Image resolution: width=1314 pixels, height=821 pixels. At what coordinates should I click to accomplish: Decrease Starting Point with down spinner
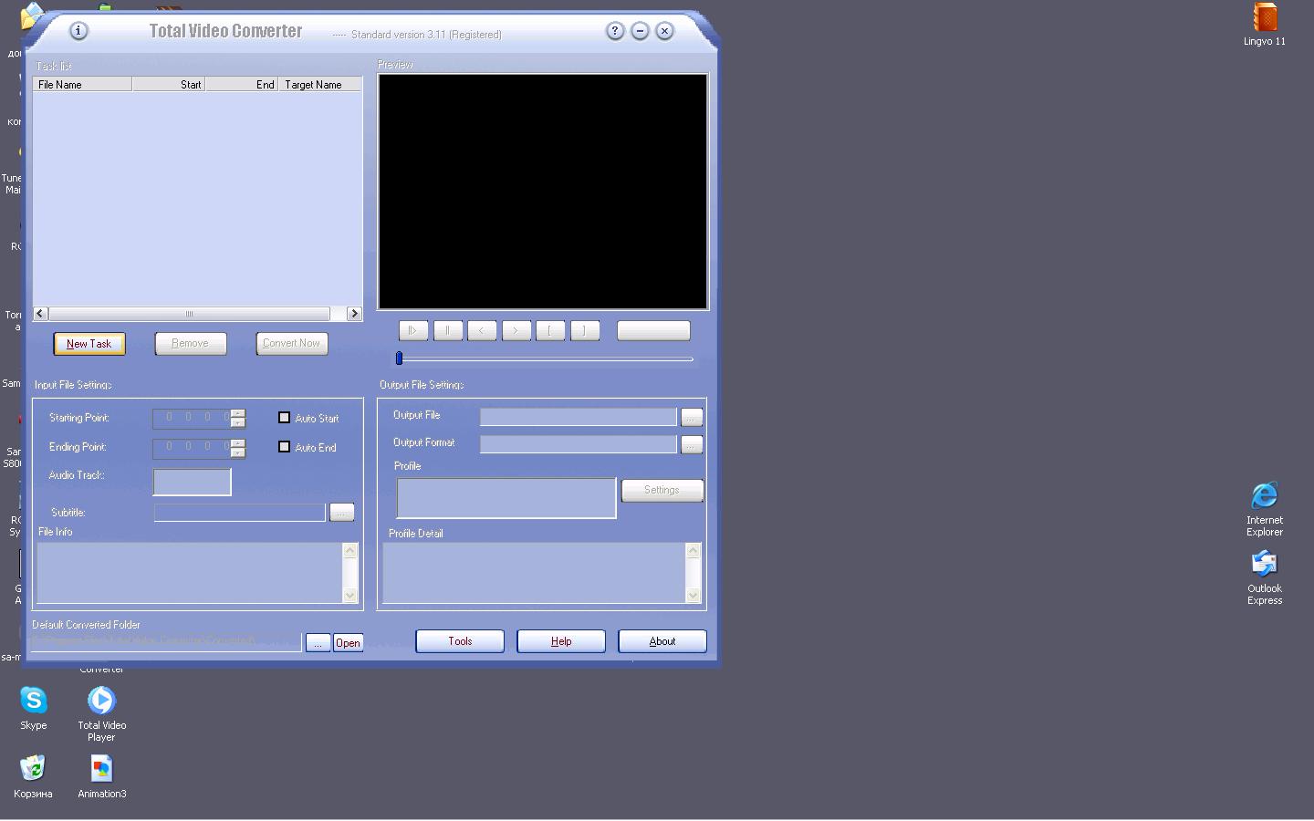pyautogui.click(x=238, y=423)
